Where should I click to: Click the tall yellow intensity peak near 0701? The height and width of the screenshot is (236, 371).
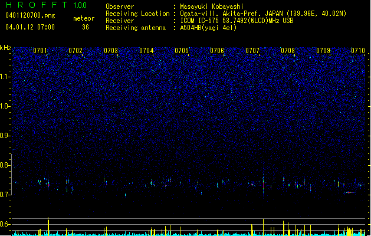(48, 227)
